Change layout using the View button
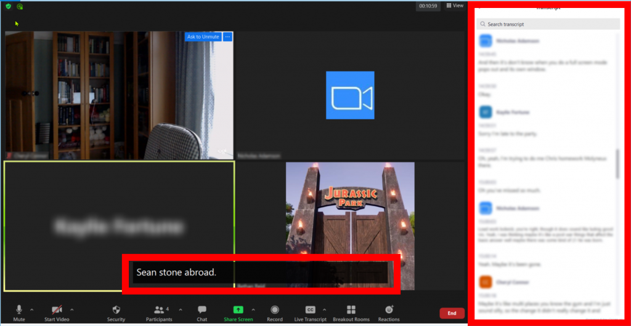 click(455, 6)
